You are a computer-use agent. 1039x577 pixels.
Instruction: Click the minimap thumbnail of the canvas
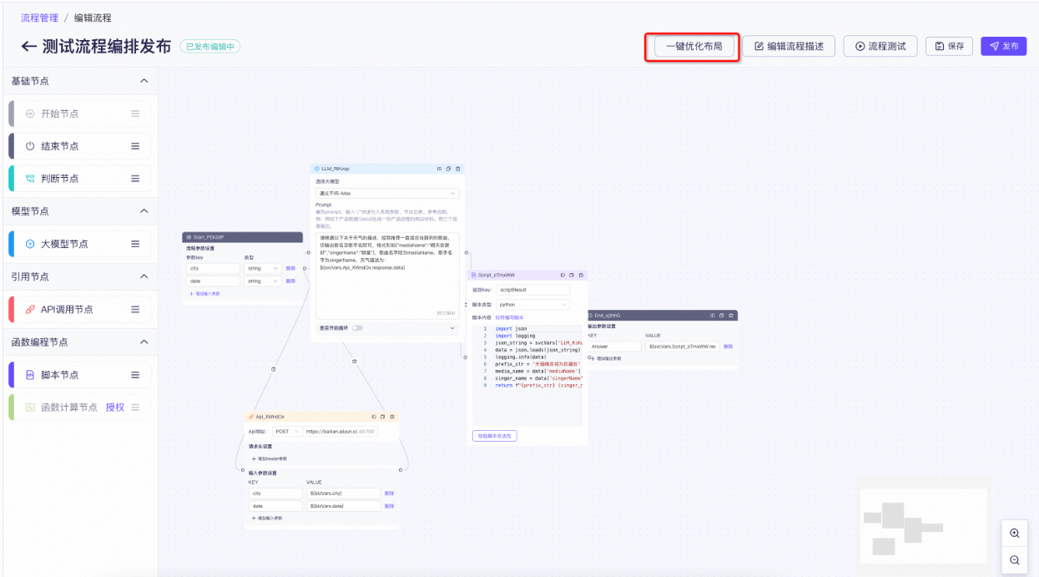[924, 526]
